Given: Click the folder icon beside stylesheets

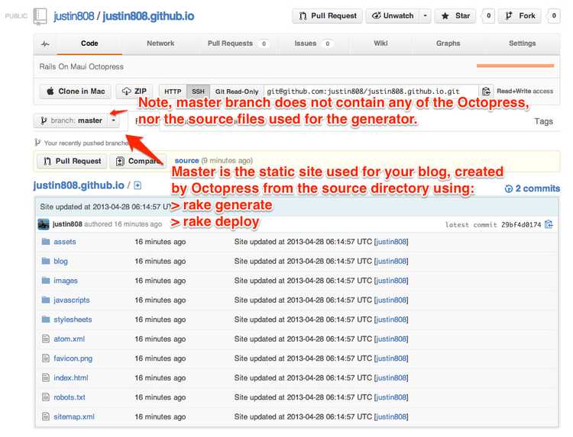Looking at the screenshot, I should pyautogui.click(x=45, y=320).
